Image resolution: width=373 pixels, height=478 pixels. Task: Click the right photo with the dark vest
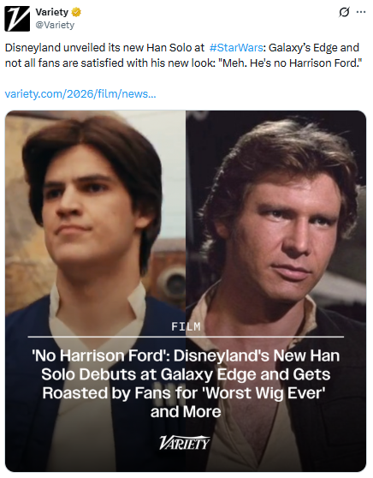point(275,291)
